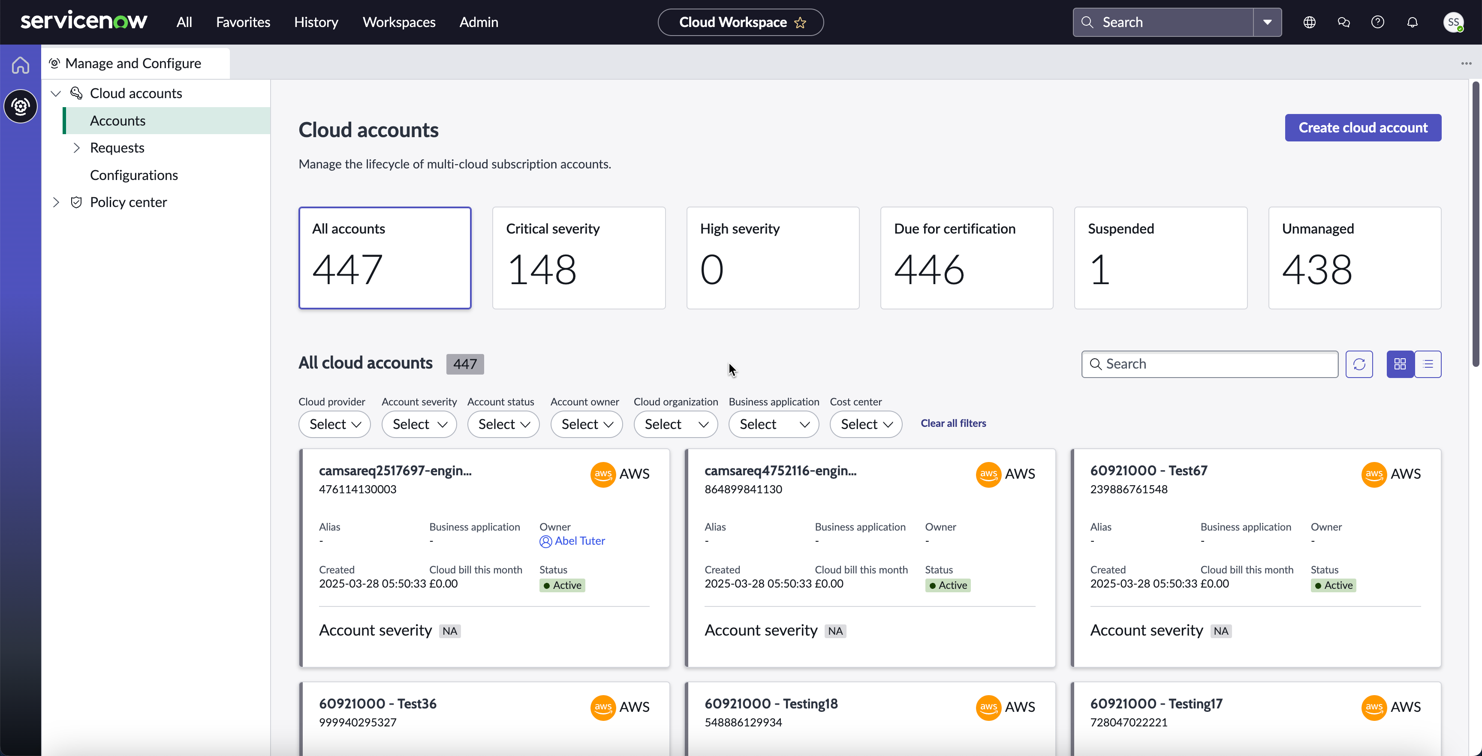Open the Account status filter dropdown
Viewport: 1482px width, 756px height.
point(503,424)
